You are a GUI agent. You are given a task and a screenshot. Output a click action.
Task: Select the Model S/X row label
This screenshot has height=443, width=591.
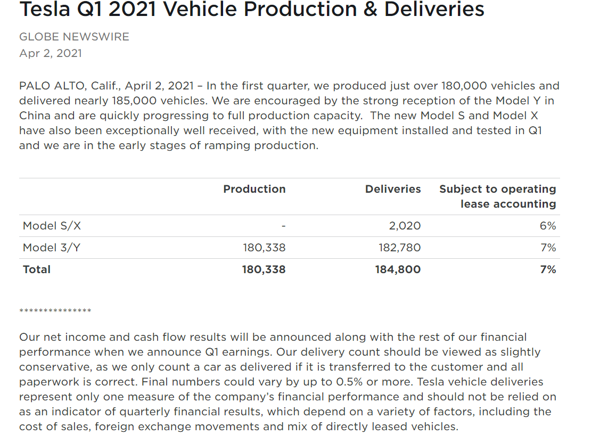52,226
